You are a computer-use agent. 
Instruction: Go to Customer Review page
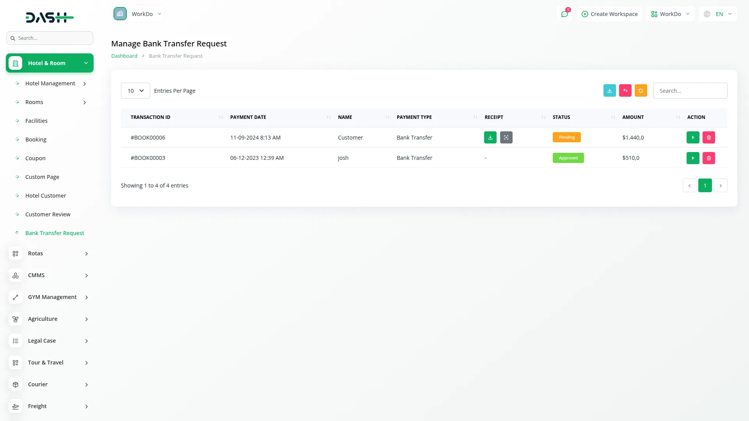(x=48, y=214)
